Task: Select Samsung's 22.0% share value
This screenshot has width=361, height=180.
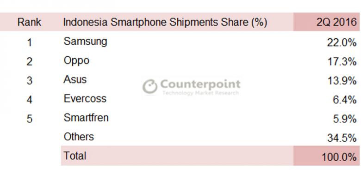Action: (x=342, y=43)
